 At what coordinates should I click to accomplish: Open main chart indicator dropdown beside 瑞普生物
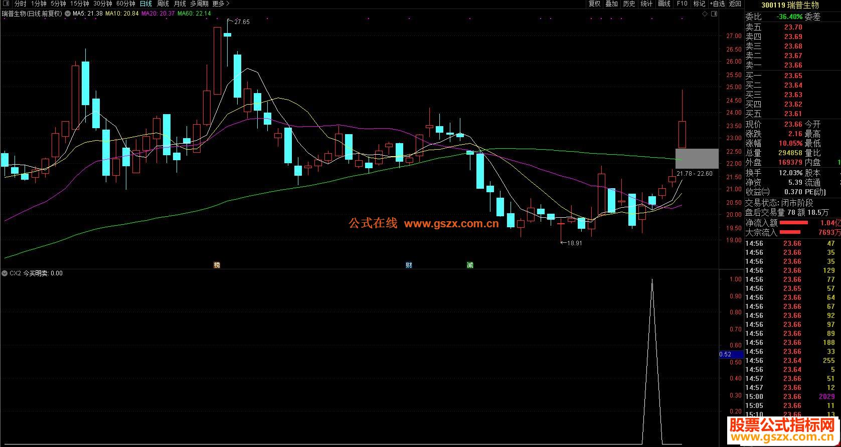(x=68, y=14)
